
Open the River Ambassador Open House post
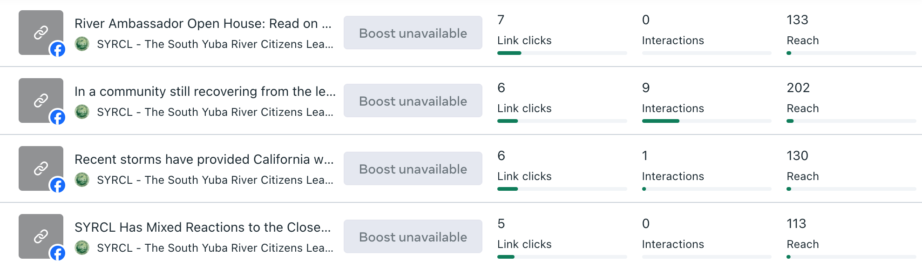coord(203,23)
